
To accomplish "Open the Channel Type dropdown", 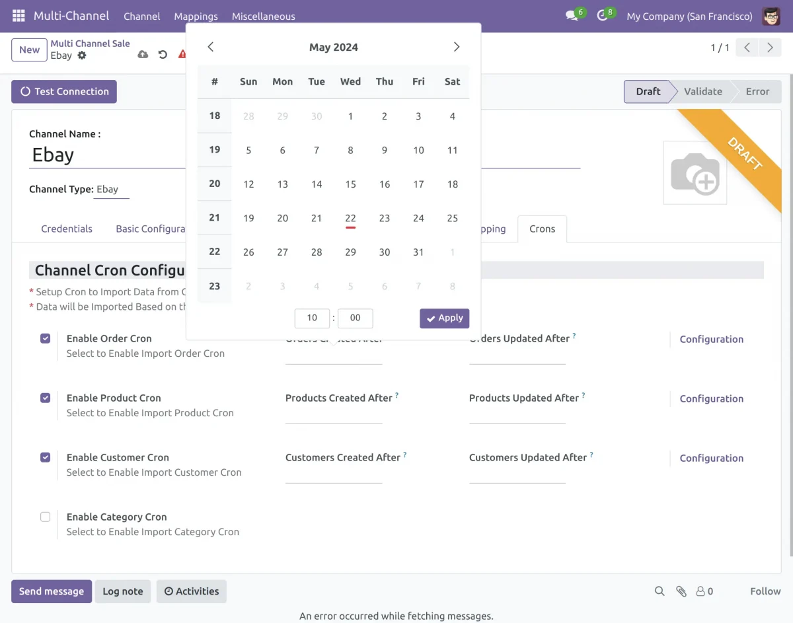I will pyautogui.click(x=111, y=190).
